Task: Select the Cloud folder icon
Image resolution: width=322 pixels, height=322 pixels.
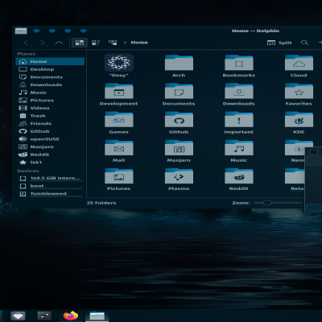Action: pos(299,63)
